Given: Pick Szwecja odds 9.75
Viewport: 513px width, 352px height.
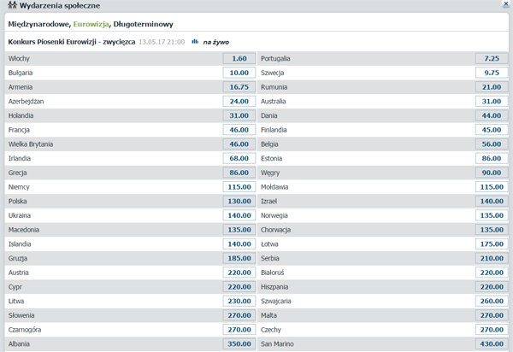Looking at the screenshot, I should 492,73.
